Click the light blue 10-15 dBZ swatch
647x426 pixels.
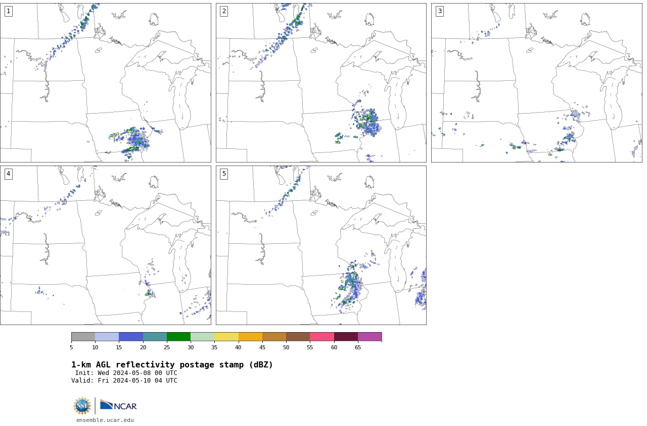point(107,337)
